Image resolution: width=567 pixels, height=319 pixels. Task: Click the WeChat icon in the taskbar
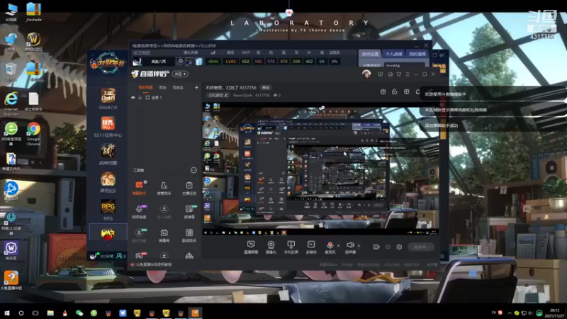(x=79, y=313)
